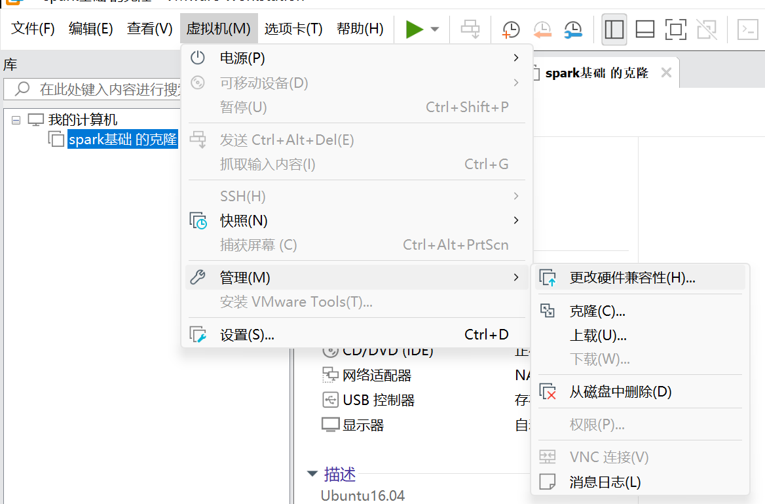Click the USB 控制器 device row
Image resolution: width=765 pixels, height=504 pixels.
pos(379,400)
